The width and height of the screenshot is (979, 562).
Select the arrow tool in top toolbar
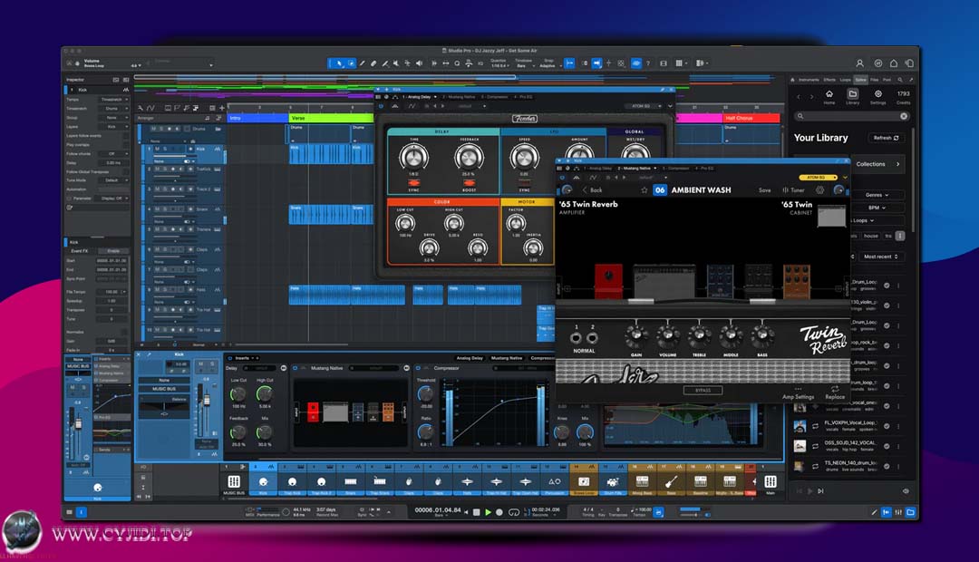[x=339, y=63]
